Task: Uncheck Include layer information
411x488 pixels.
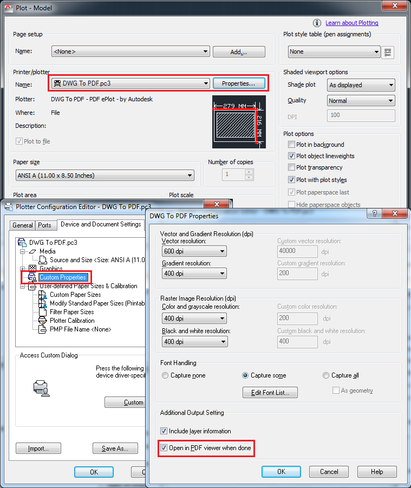Action: click(164, 431)
